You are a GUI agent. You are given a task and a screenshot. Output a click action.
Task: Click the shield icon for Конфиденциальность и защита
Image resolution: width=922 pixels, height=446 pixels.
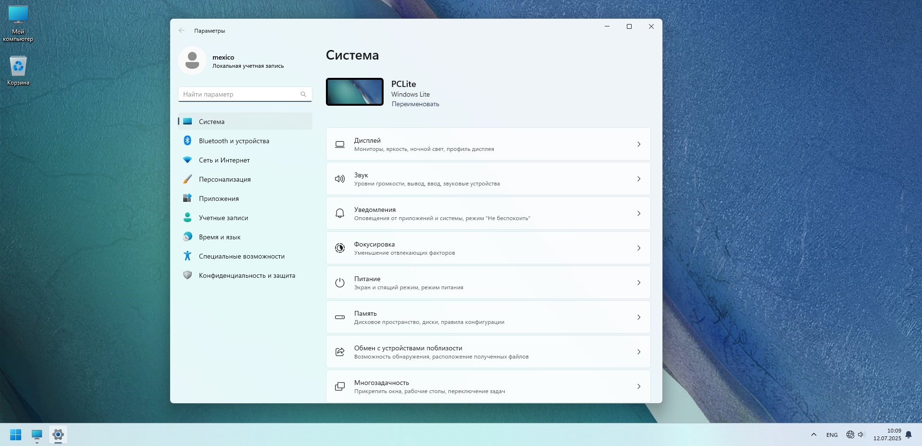187,275
